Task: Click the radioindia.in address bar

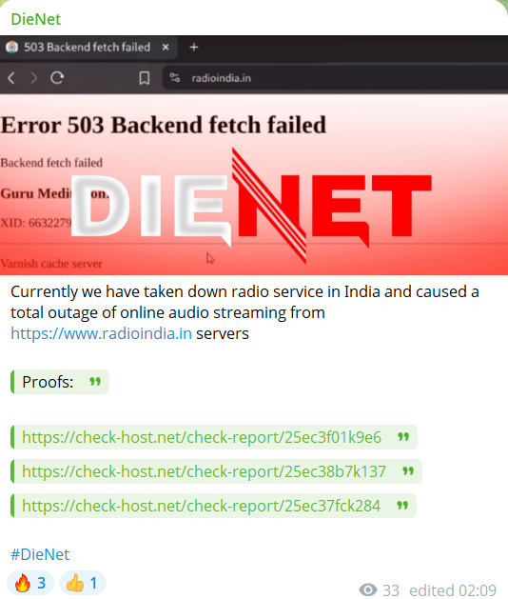Action: pos(335,78)
